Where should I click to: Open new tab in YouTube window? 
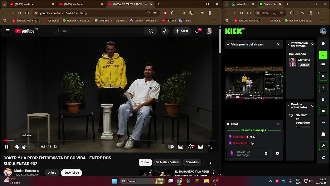coord(159,4)
